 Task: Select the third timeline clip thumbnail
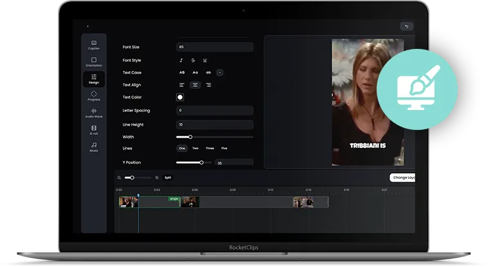(x=303, y=202)
